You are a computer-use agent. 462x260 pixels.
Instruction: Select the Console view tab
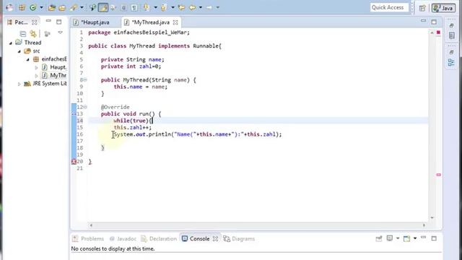(196, 239)
